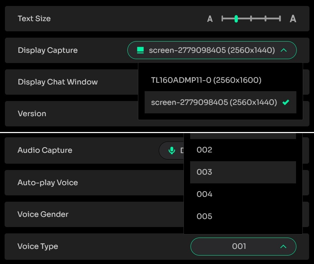The width and height of the screenshot is (314, 264).
Task: Set Text Size to the largest tick
Action: [x=280, y=19]
